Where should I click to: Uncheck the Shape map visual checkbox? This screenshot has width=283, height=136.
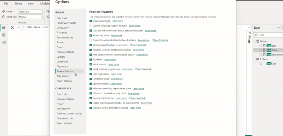pyautogui.click(x=91, y=21)
